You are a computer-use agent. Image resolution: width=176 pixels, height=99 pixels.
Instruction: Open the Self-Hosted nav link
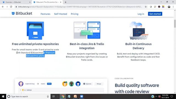(x=61, y=14)
